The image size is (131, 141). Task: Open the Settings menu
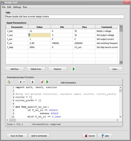pyautogui.click(x=17, y=7)
